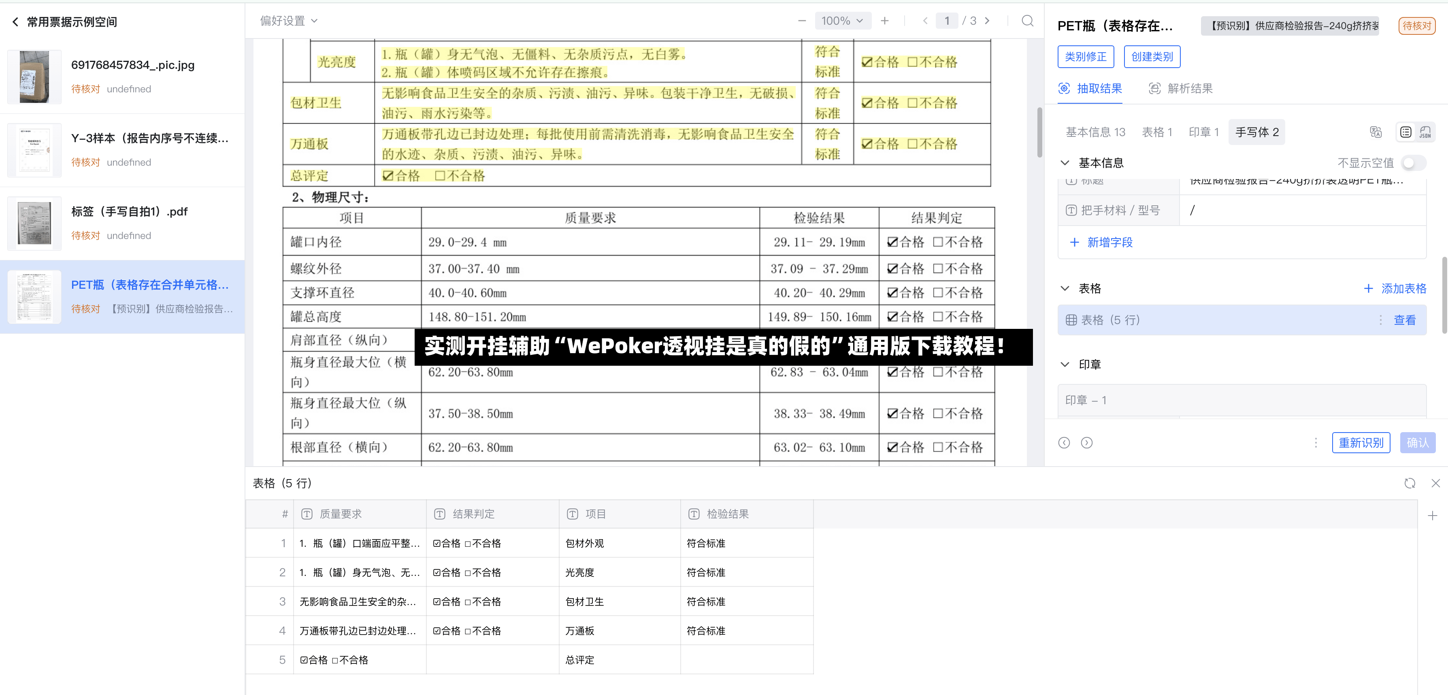
Task: Click plus icon next to 新增字段
Action: [x=1074, y=242]
